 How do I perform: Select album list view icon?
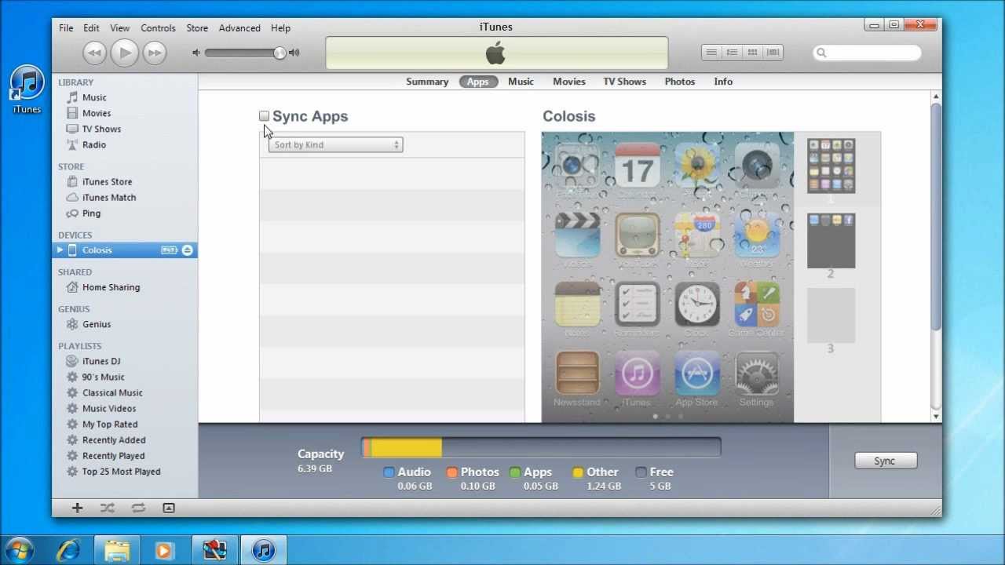tap(732, 53)
